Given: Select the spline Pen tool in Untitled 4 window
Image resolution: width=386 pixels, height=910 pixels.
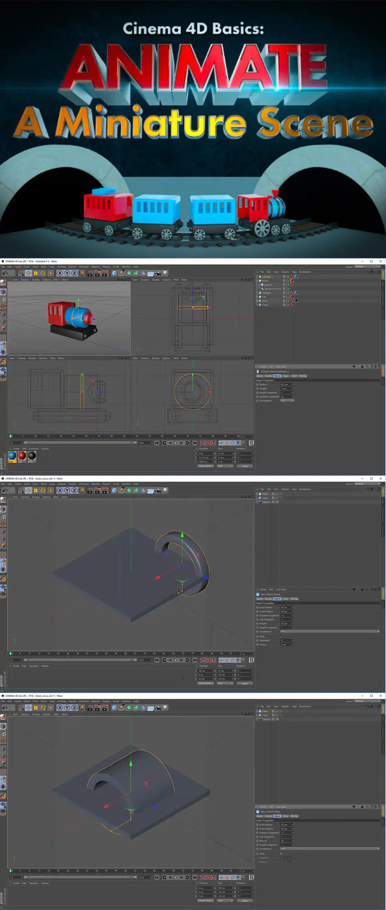Looking at the screenshot, I should [121, 273].
